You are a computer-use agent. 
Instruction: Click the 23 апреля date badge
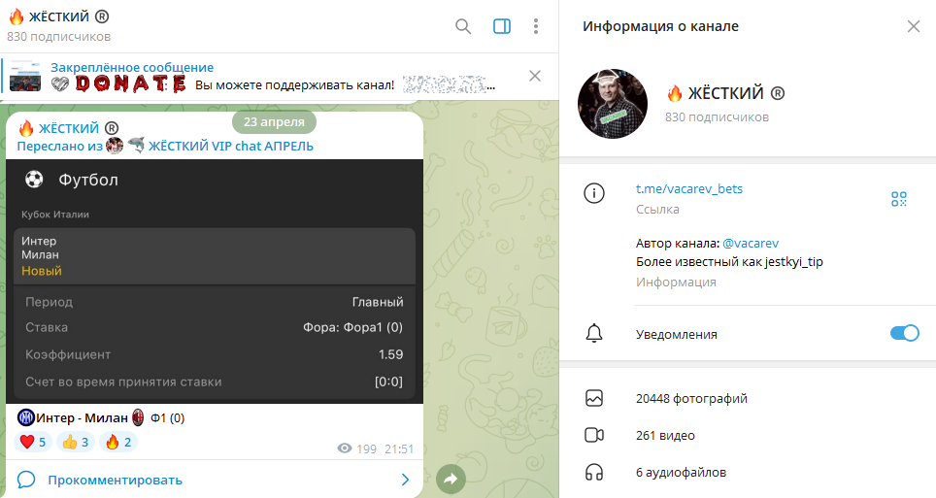pos(274,121)
